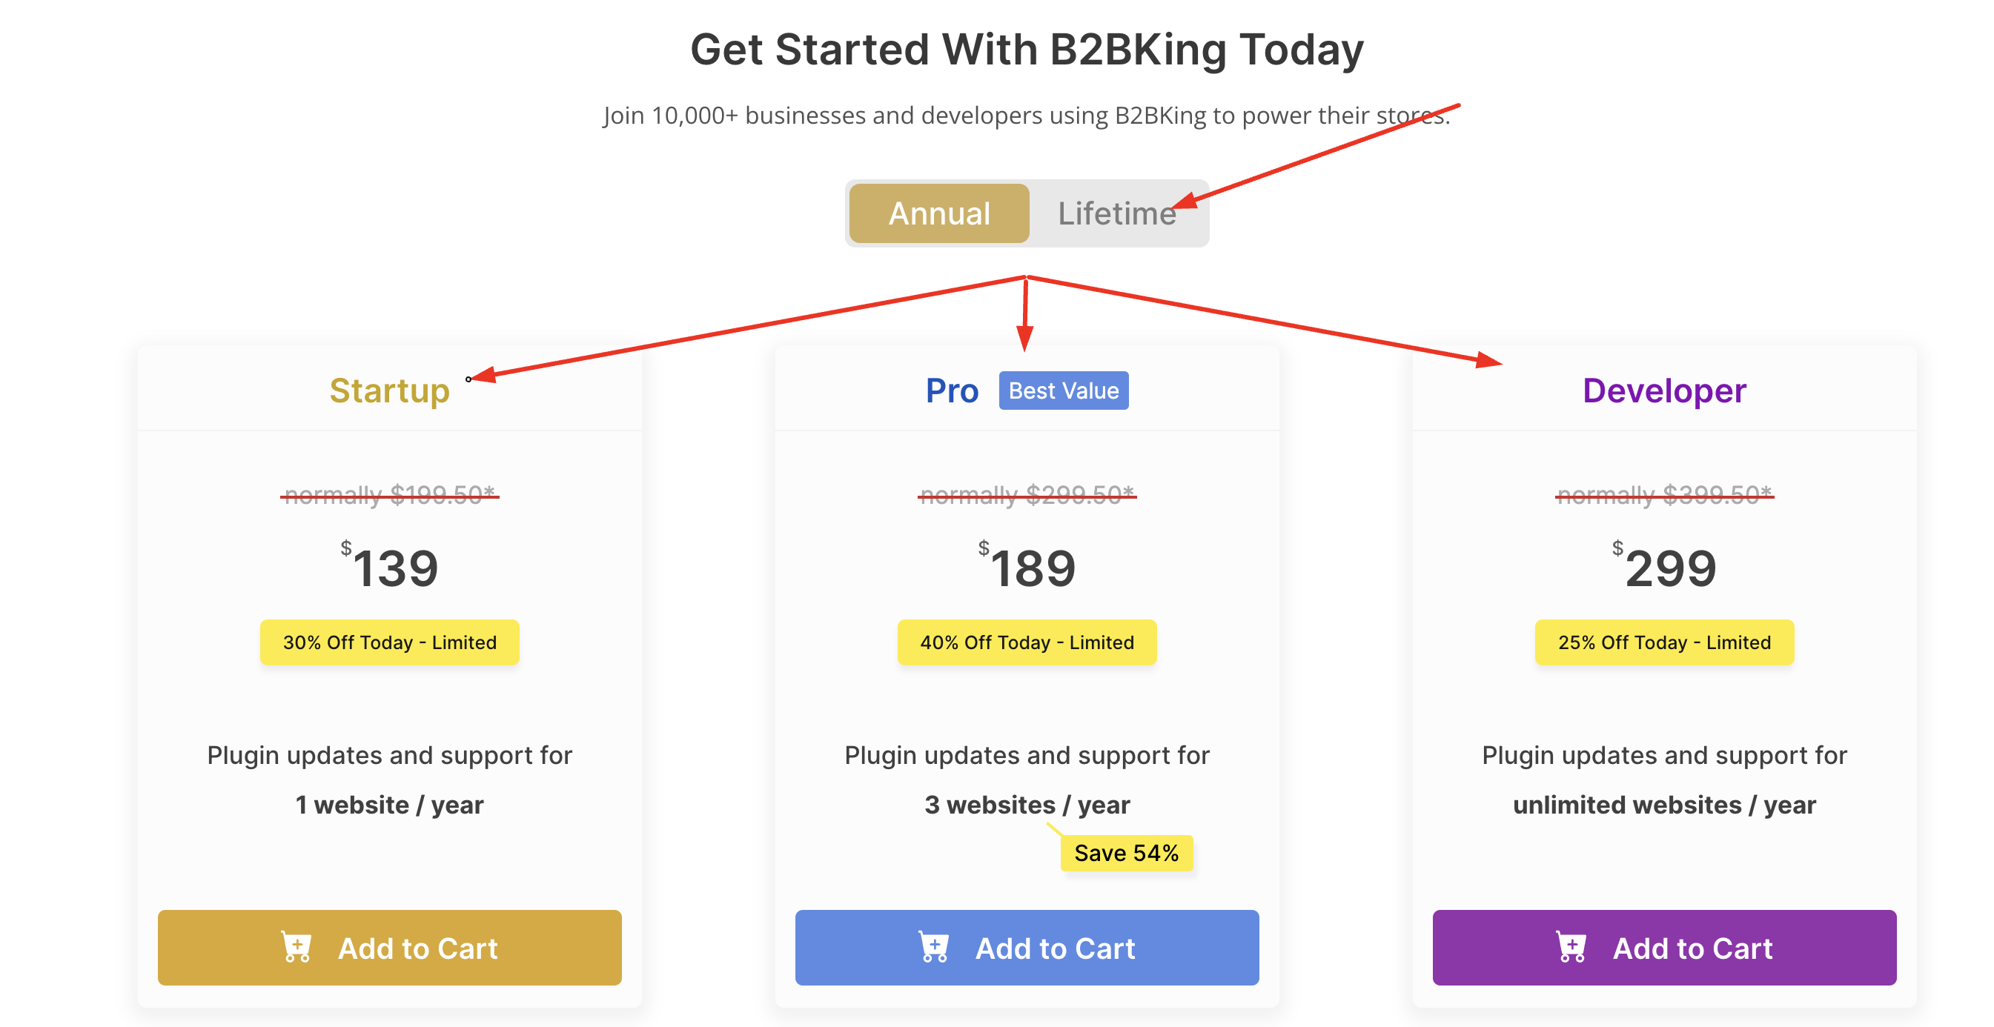The height and width of the screenshot is (1027, 1994).
Task: Click cart icon on Pro button
Action: pyautogui.click(x=933, y=946)
